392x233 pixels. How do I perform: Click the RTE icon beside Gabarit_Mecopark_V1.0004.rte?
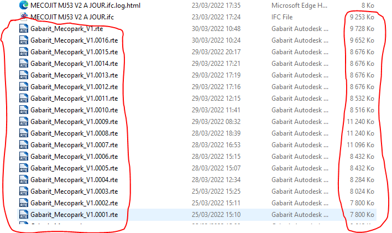point(24,179)
